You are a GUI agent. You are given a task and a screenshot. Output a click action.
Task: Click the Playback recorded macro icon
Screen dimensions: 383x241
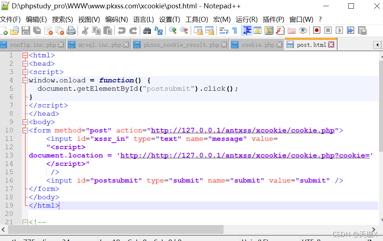click(x=339, y=30)
